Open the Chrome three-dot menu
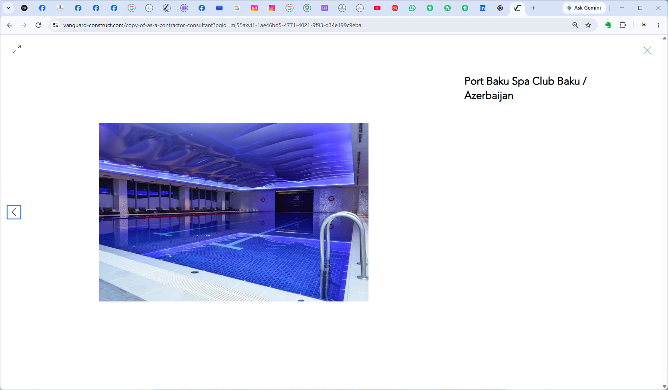The height and width of the screenshot is (390, 668). (x=658, y=25)
